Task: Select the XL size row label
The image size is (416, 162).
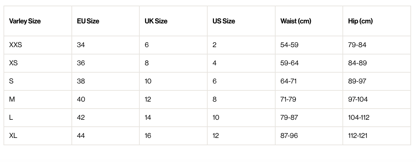Action: (13, 136)
